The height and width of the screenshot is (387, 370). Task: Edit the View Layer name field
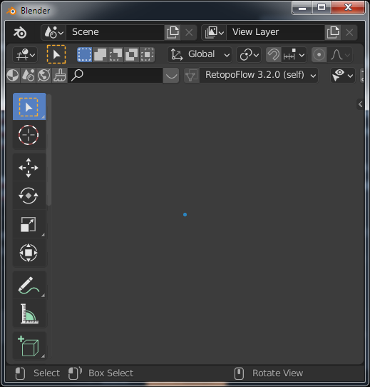point(276,32)
